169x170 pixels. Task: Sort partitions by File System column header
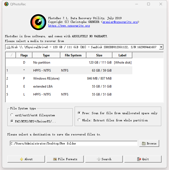[73, 55]
